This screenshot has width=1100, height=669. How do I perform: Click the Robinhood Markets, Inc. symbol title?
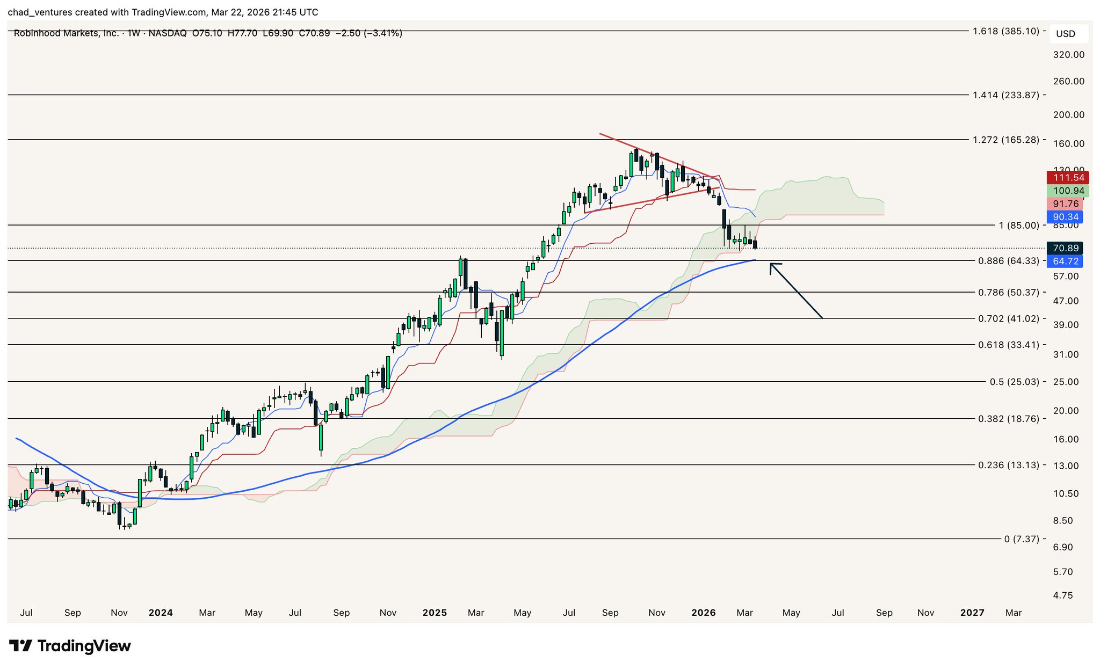[x=66, y=33]
